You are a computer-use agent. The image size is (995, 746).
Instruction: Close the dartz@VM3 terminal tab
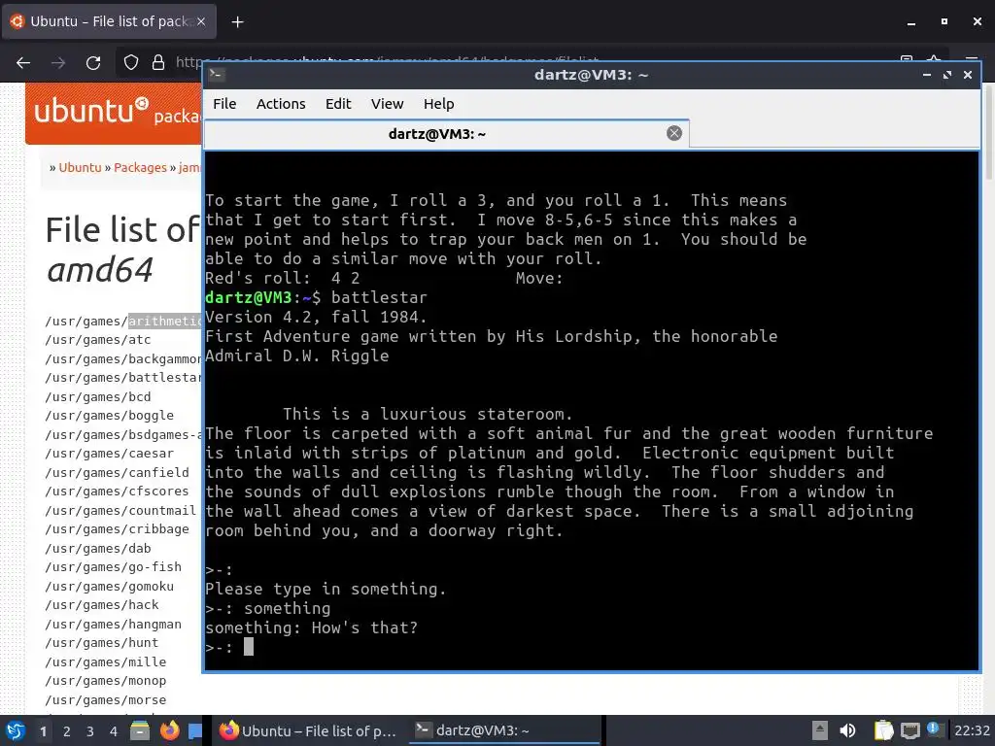tap(674, 133)
